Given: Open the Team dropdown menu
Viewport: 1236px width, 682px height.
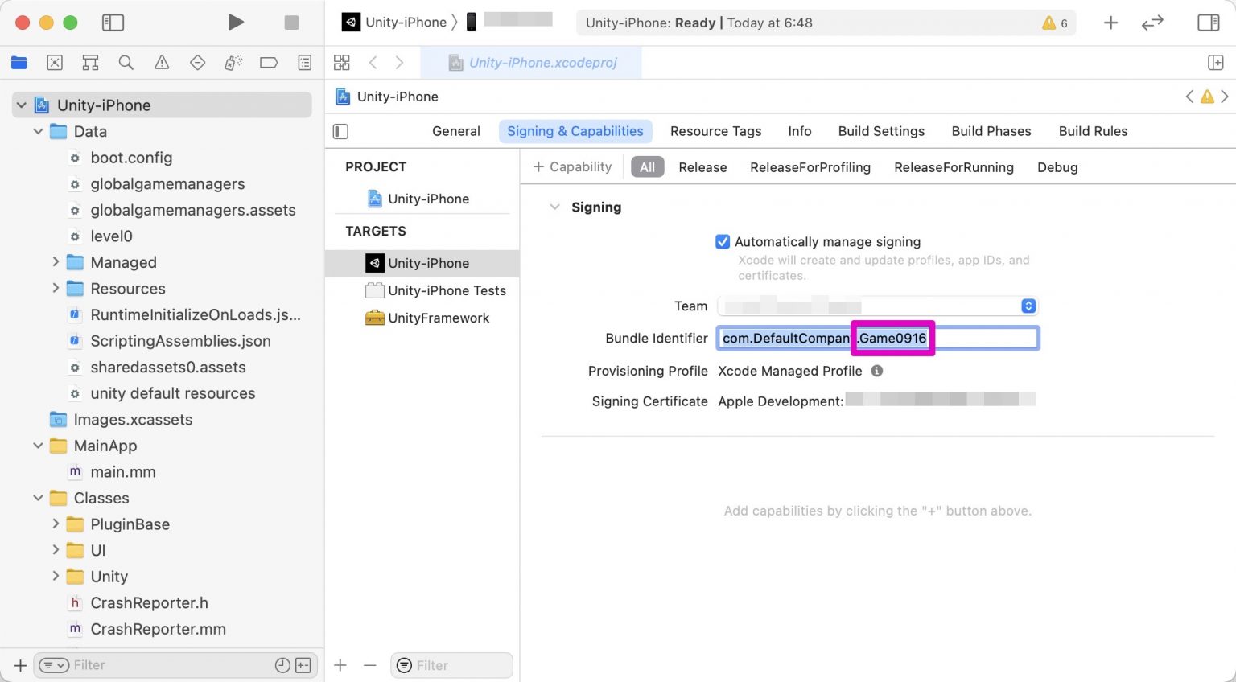Looking at the screenshot, I should [1028, 306].
